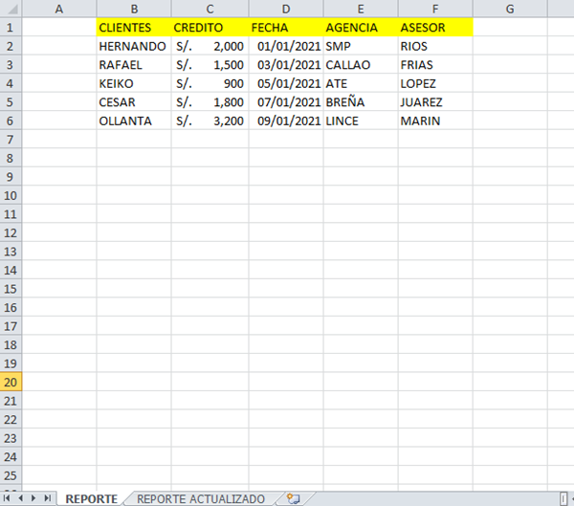Select the date cell 05/01/2021
This screenshot has width=574, height=506.
286,83
